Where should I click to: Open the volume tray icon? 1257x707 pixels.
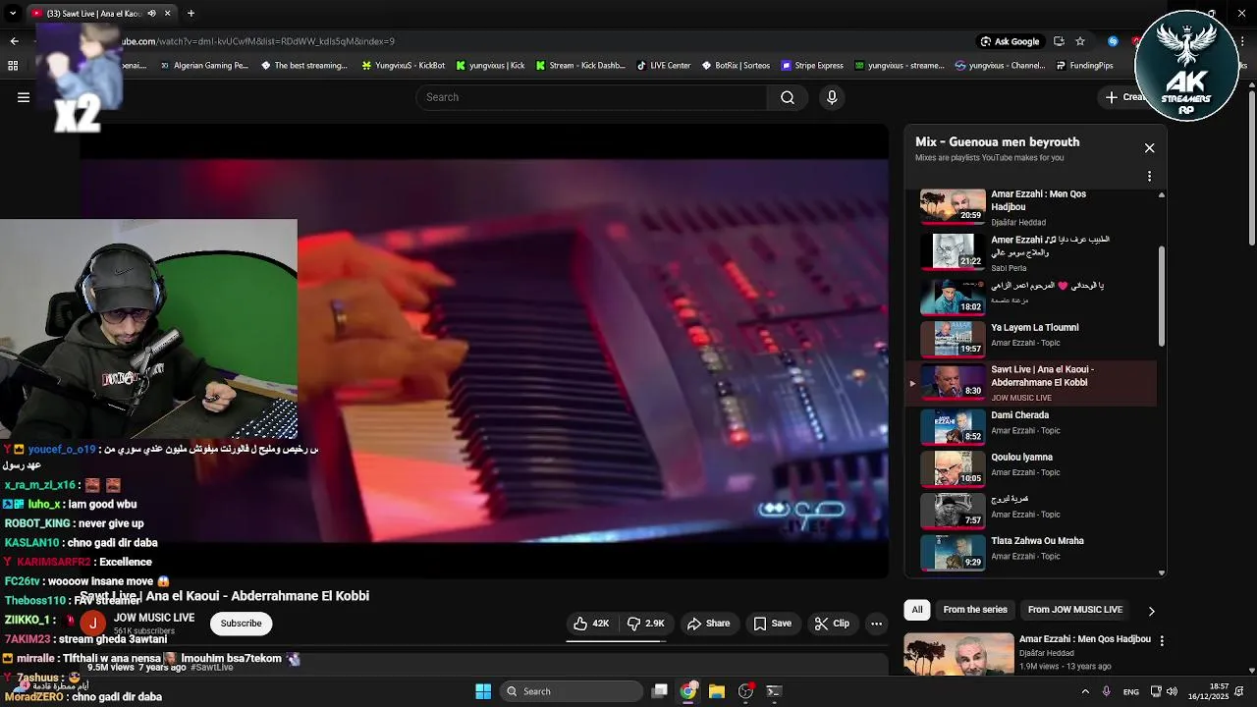[x=1174, y=691]
